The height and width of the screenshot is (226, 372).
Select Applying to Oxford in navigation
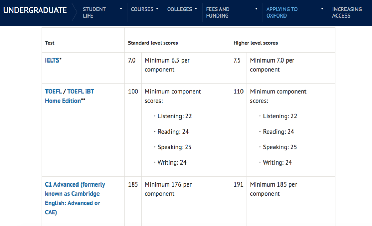(282, 12)
